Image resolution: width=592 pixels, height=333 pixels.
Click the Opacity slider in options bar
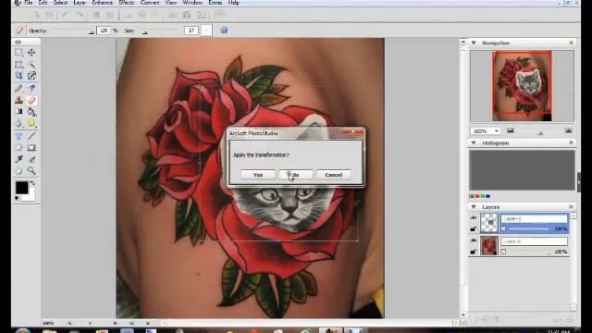tap(73, 31)
